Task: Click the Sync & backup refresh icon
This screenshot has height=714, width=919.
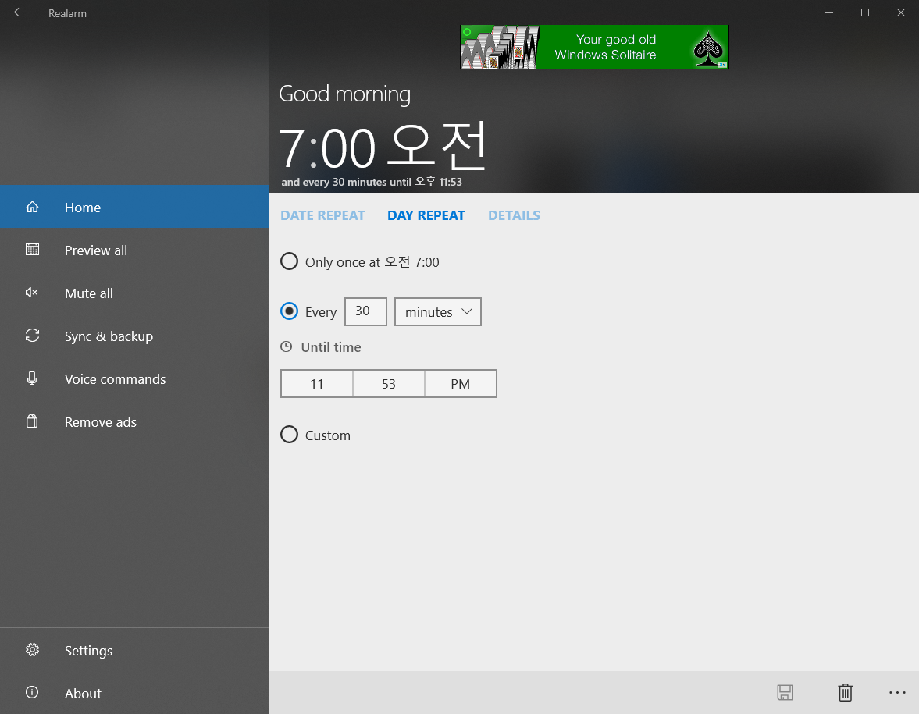Action: click(x=32, y=335)
